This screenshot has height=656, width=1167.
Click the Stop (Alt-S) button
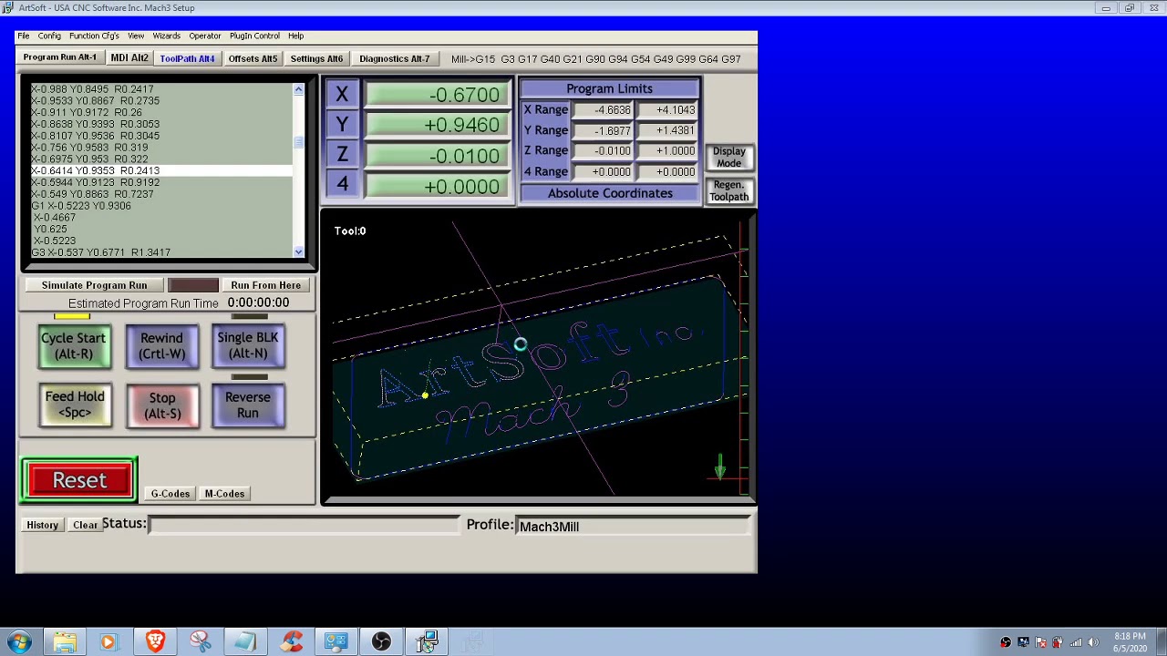point(162,405)
